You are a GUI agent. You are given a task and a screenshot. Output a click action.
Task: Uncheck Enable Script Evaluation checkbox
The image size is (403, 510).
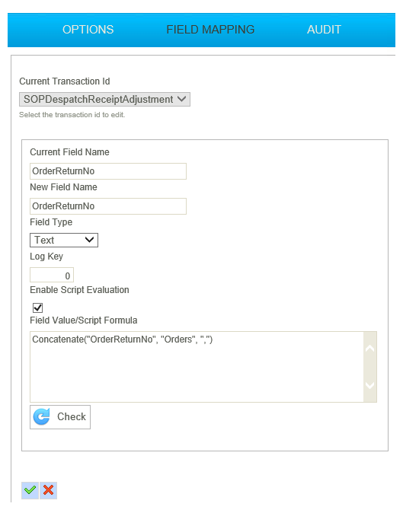(38, 308)
